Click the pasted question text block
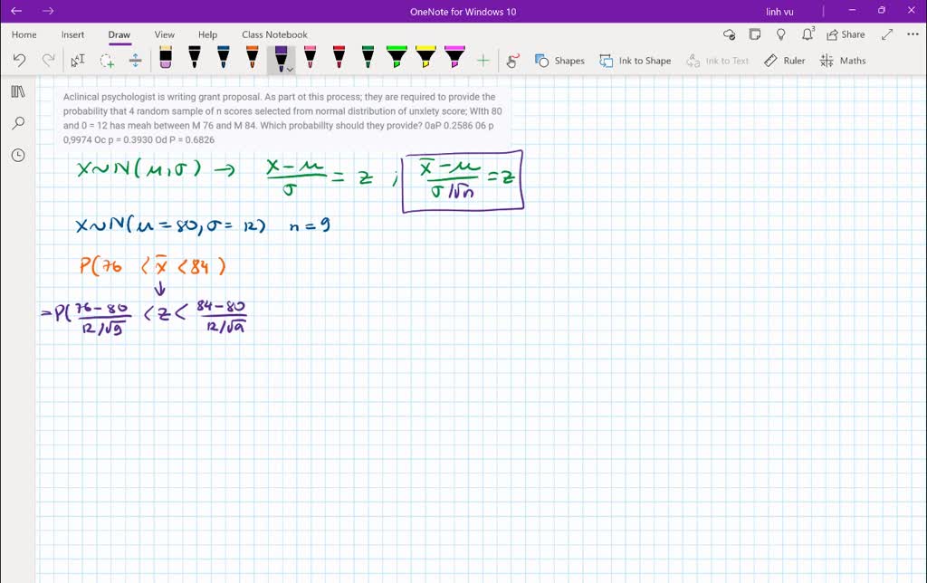The width and height of the screenshot is (927, 583). pos(282,119)
